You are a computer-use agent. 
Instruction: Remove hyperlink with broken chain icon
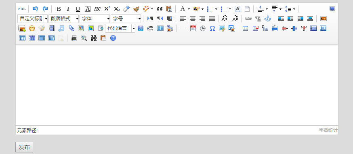[258, 19]
